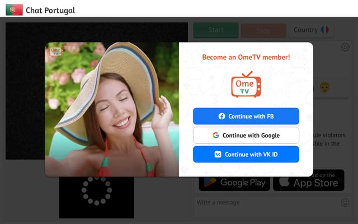Continue with Google login button
This screenshot has height=224, width=358.
(246, 136)
